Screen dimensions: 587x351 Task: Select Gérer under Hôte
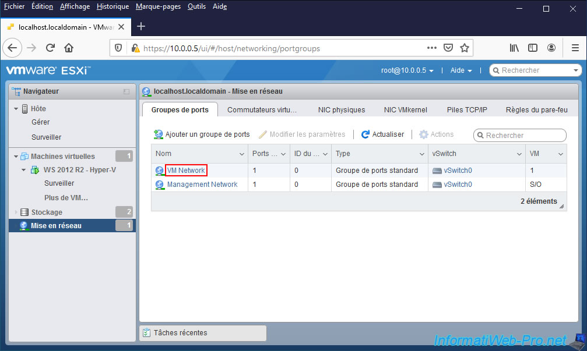point(40,122)
